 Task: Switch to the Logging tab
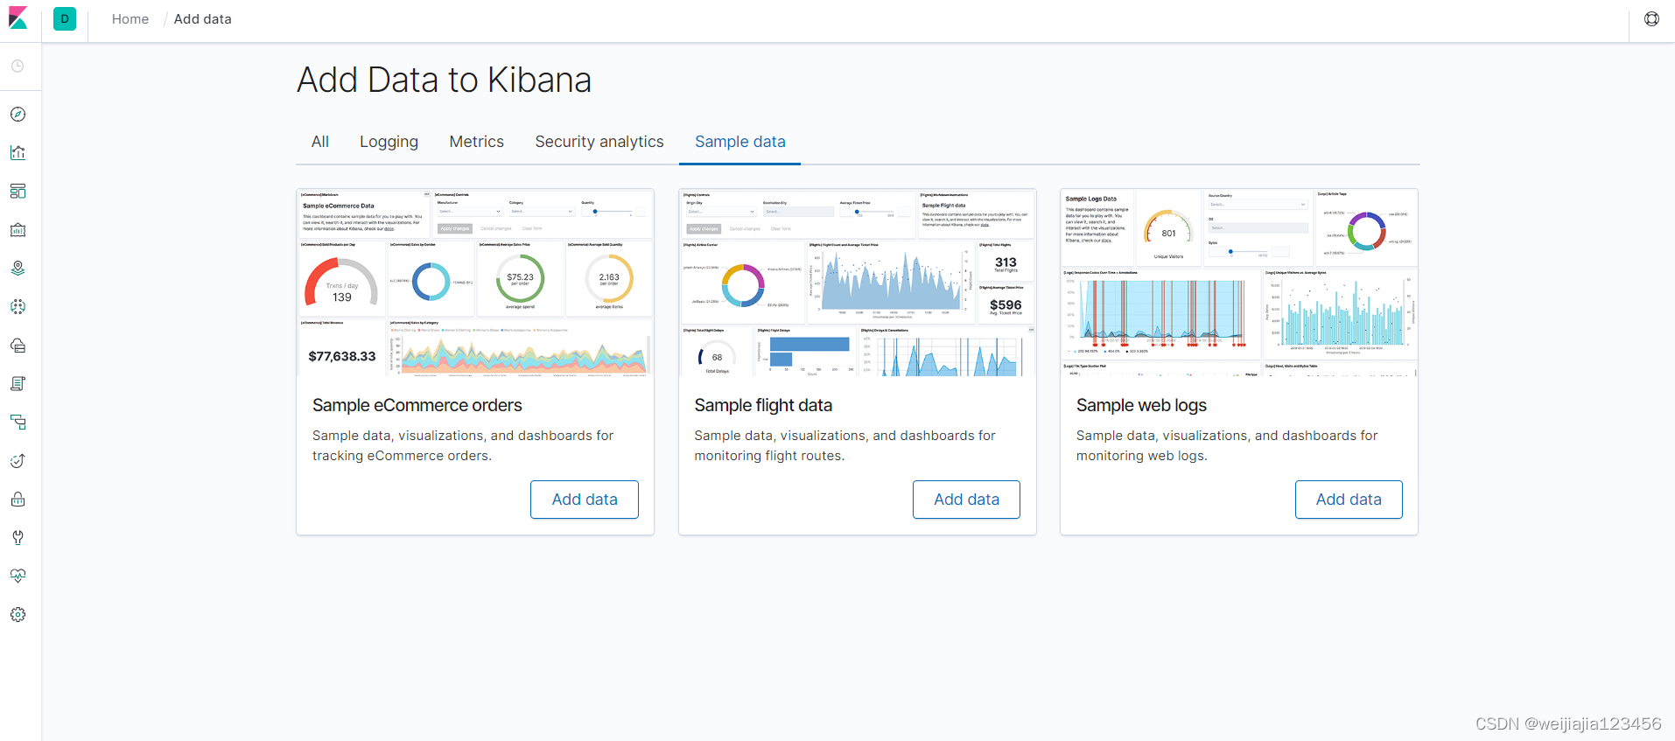(389, 142)
